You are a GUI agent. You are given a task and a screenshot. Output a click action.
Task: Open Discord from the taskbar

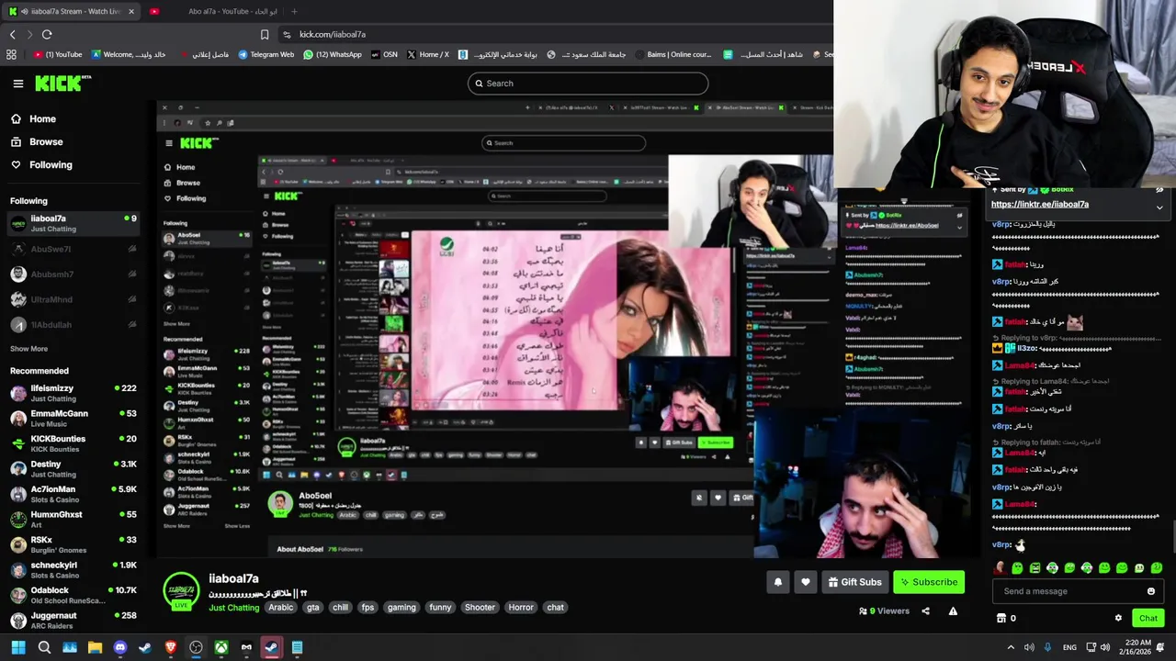coord(119,647)
